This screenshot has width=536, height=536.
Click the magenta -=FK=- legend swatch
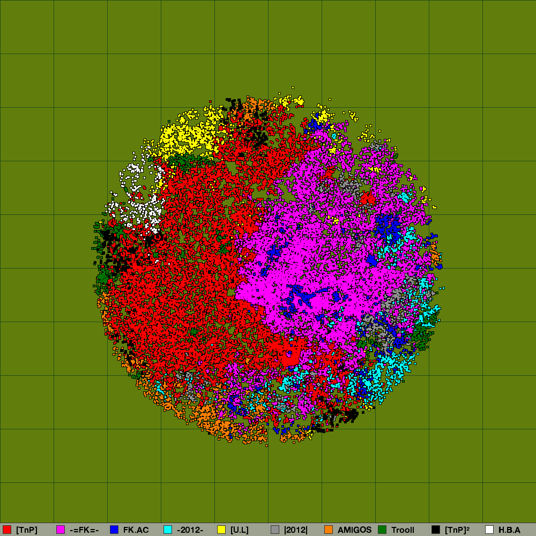tap(61, 530)
